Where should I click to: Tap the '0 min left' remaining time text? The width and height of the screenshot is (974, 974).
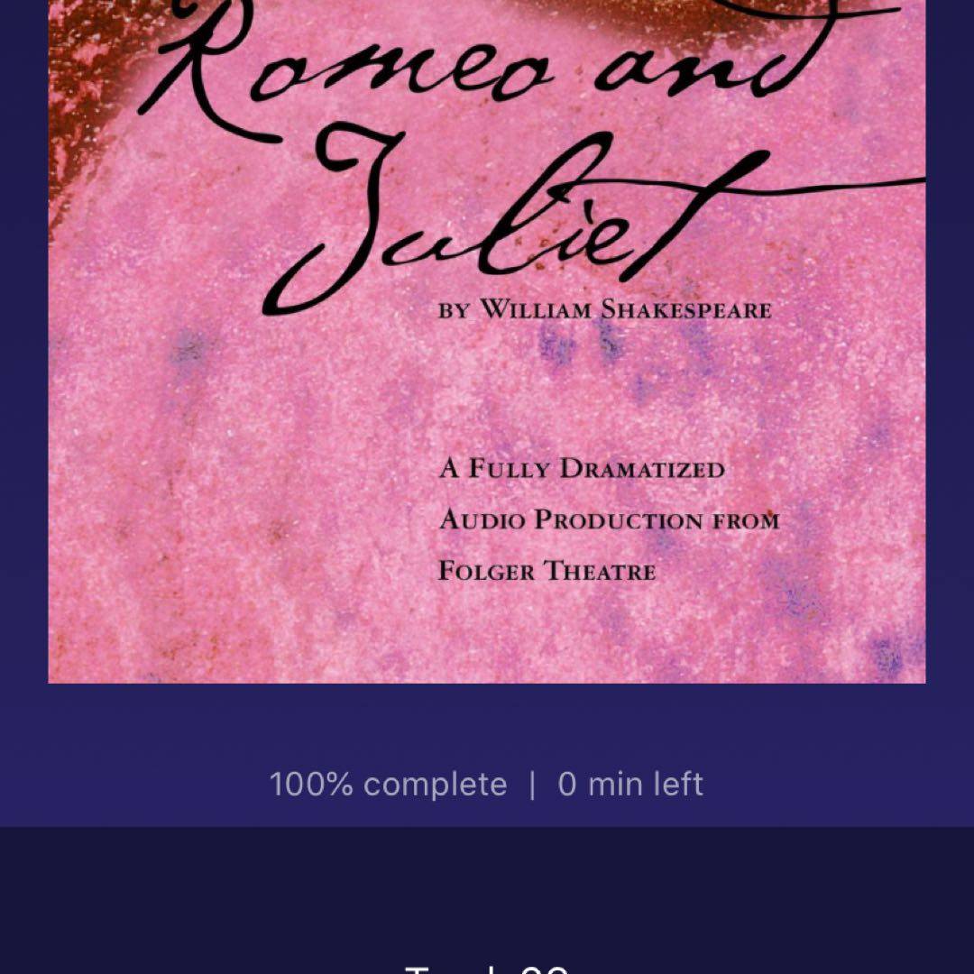[629, 784]
